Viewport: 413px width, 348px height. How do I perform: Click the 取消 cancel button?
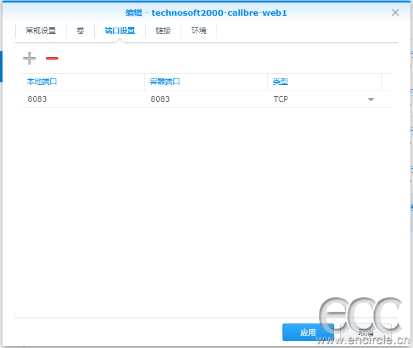click(366, 332)
